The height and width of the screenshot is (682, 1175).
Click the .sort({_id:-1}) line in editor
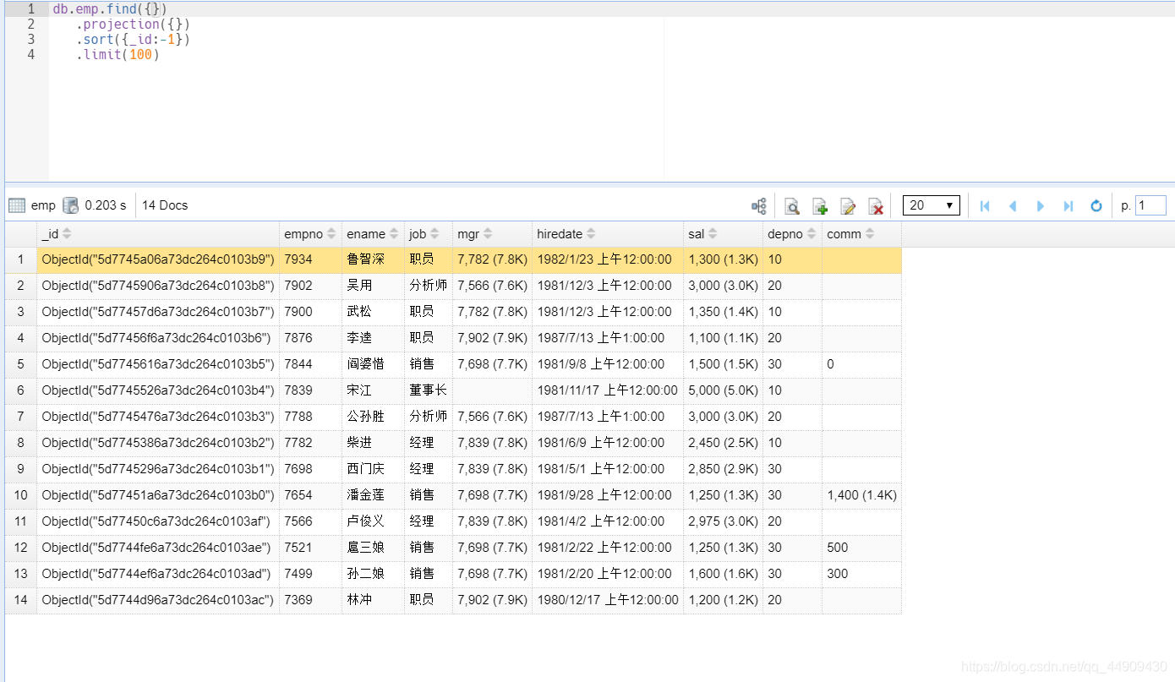coord(133,39)
